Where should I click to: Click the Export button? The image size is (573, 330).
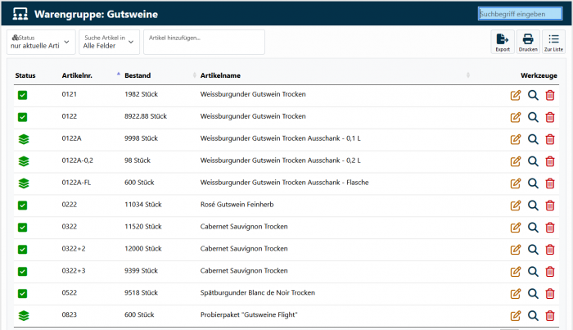click(x=502, y=42)
